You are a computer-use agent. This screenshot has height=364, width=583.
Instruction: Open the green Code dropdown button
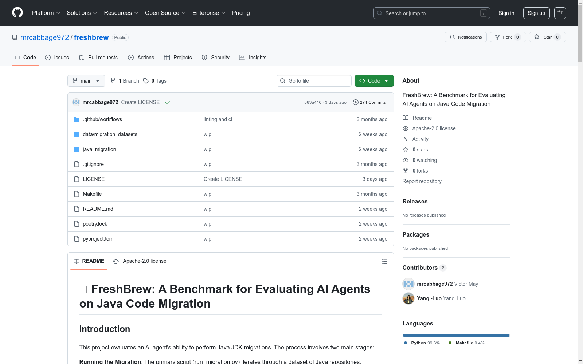(374, 81)
